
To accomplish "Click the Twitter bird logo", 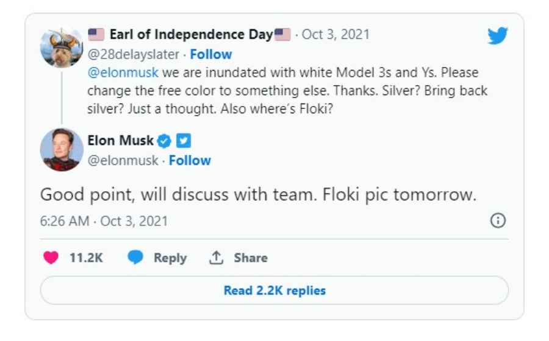I will pyautogui.click(x=498, y=35).
